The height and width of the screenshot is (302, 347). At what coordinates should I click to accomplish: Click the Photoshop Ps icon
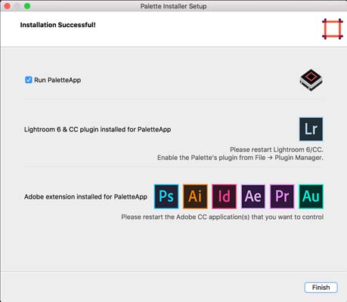[166, 196]
